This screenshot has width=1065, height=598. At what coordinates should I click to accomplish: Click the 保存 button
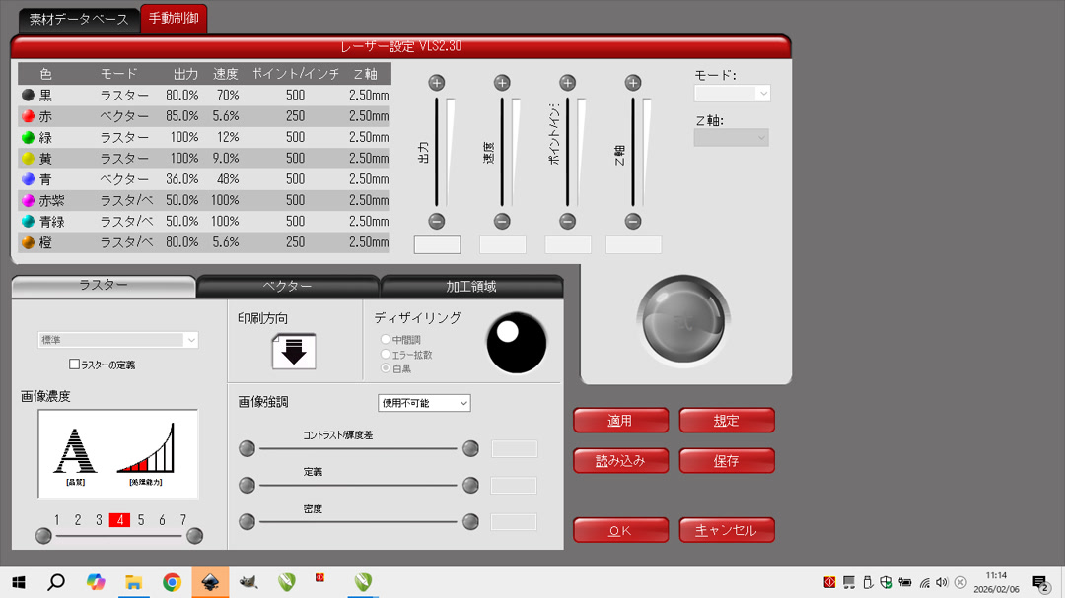pyautogui.click(x=727, y=460)
